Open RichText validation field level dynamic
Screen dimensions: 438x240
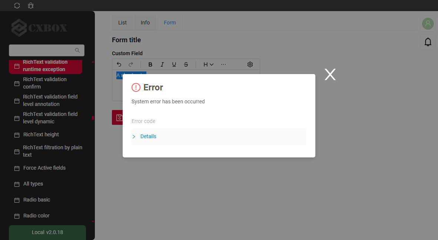[x=46, y=118]
